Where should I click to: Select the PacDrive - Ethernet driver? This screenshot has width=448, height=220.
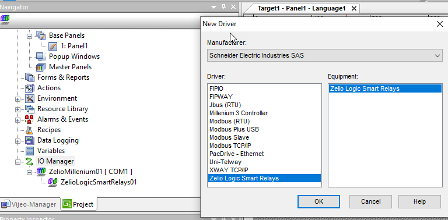point(264,154)
